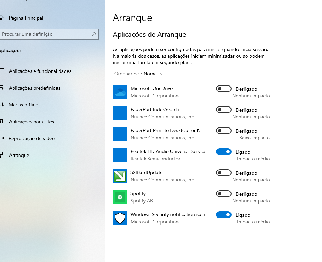The width and height of the screenshot is (322, 262).
Task: Enable Microsoft OneDrive startup toggle
Action: [x=223, y=89]
